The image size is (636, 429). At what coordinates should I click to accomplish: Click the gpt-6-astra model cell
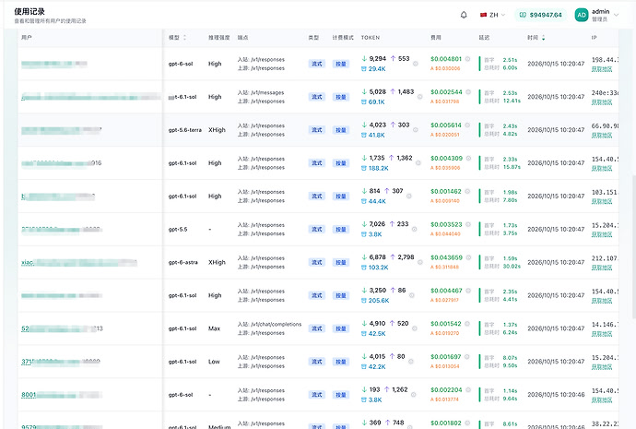click(183, 263)
